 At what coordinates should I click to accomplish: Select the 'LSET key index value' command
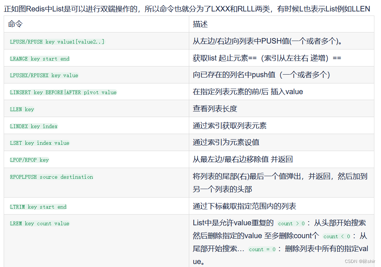click(39, 143)
